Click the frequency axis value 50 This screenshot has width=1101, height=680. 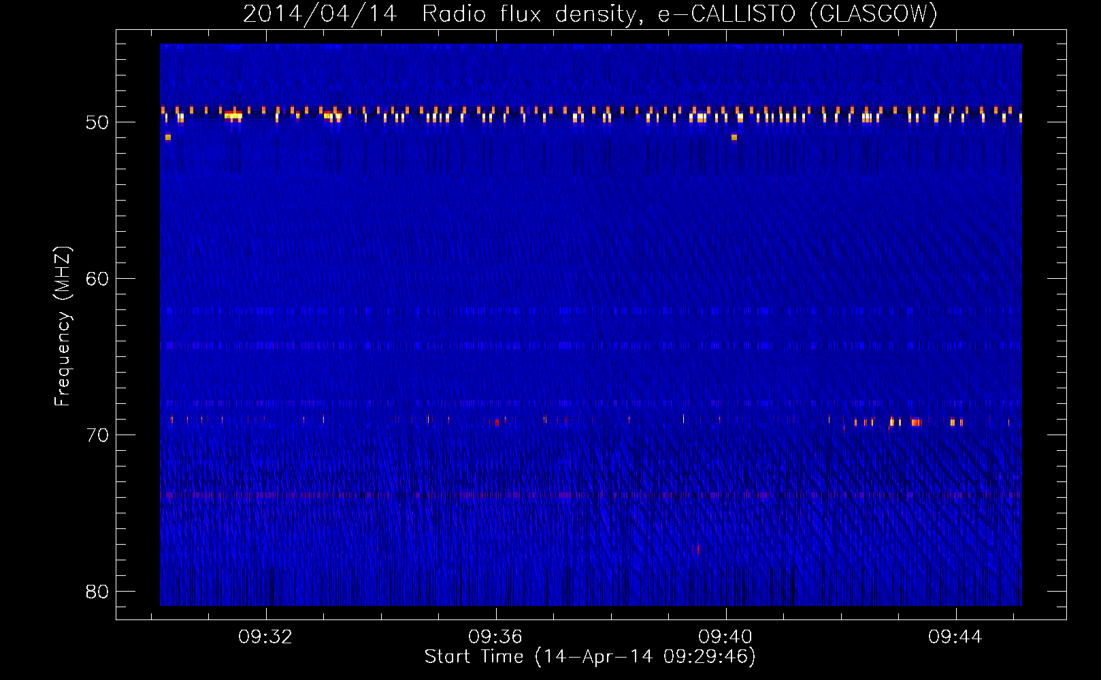tap(97, 122)
